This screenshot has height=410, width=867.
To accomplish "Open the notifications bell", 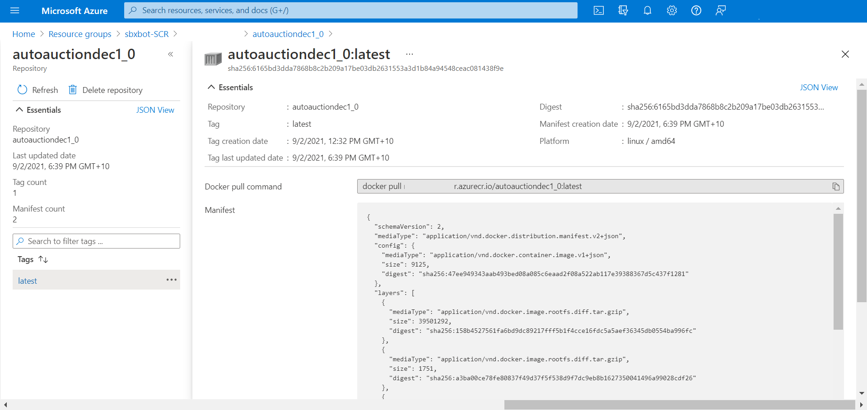I will [647, 10].
